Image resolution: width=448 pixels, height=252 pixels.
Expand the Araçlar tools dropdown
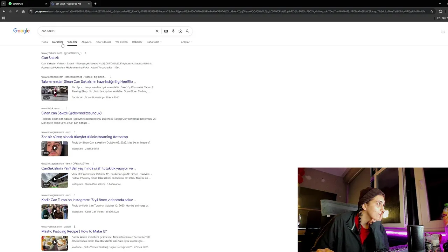tap(186, 42)
